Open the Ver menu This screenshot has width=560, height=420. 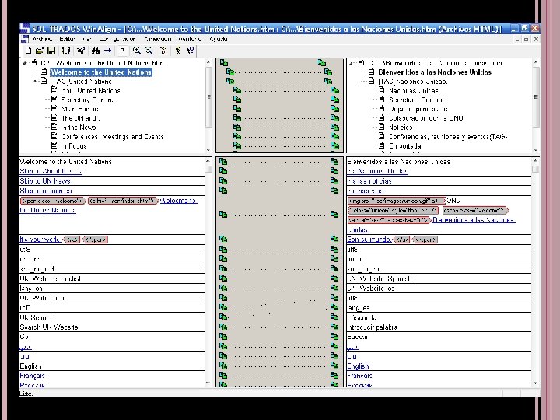tap(87, 39)
